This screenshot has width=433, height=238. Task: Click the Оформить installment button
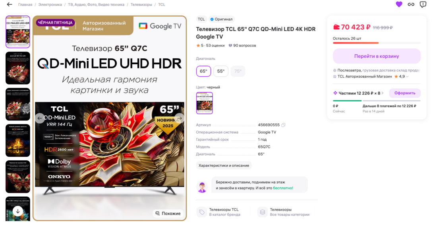(404, 93)
